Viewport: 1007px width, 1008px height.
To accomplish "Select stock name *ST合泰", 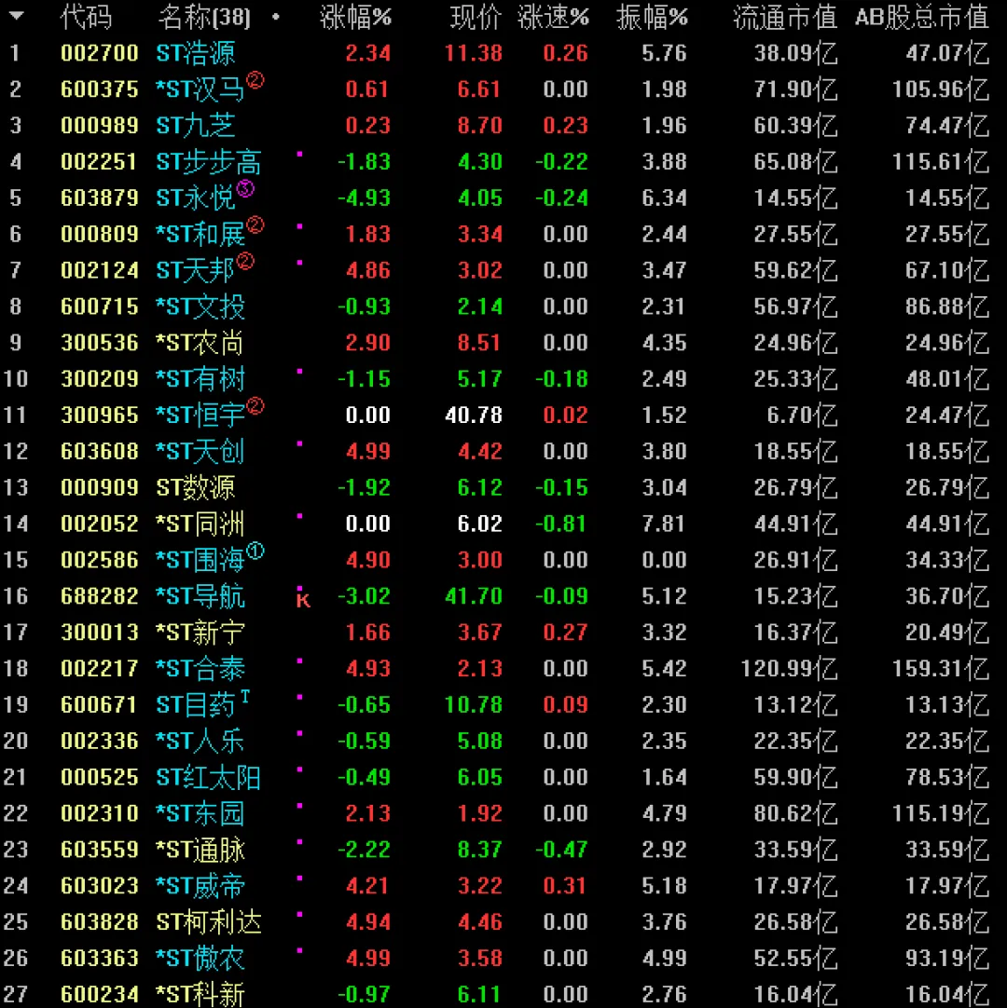I will point(200,669).
